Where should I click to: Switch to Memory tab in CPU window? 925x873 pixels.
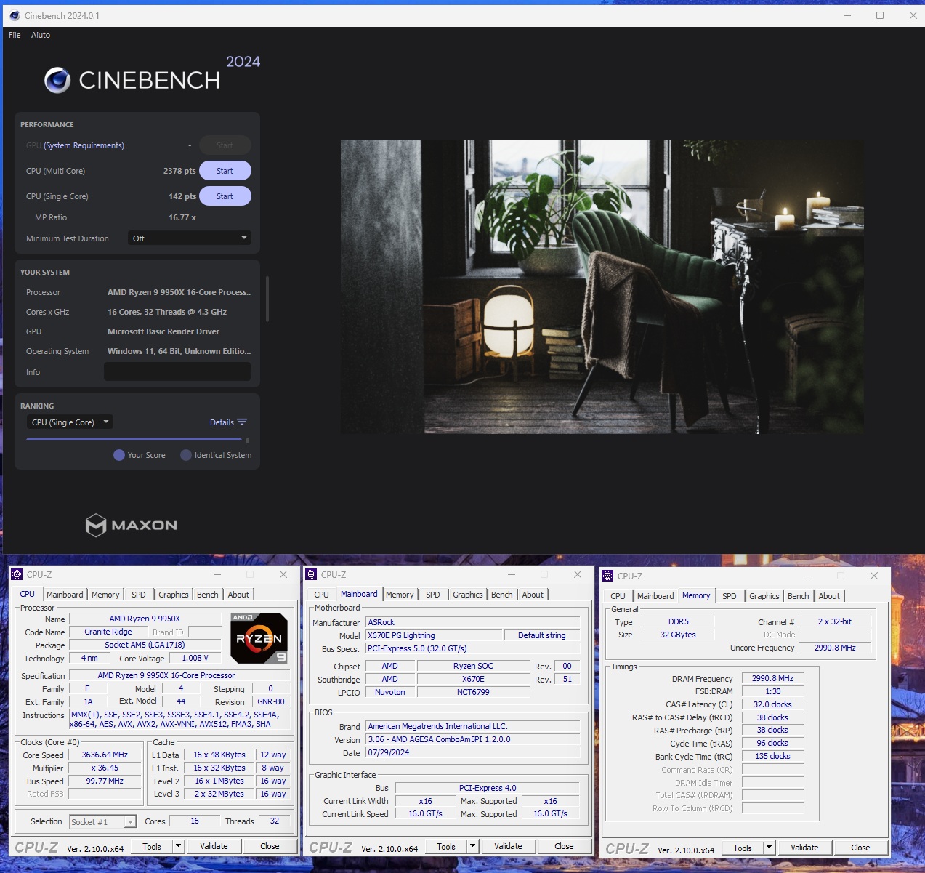coord(105,595)
